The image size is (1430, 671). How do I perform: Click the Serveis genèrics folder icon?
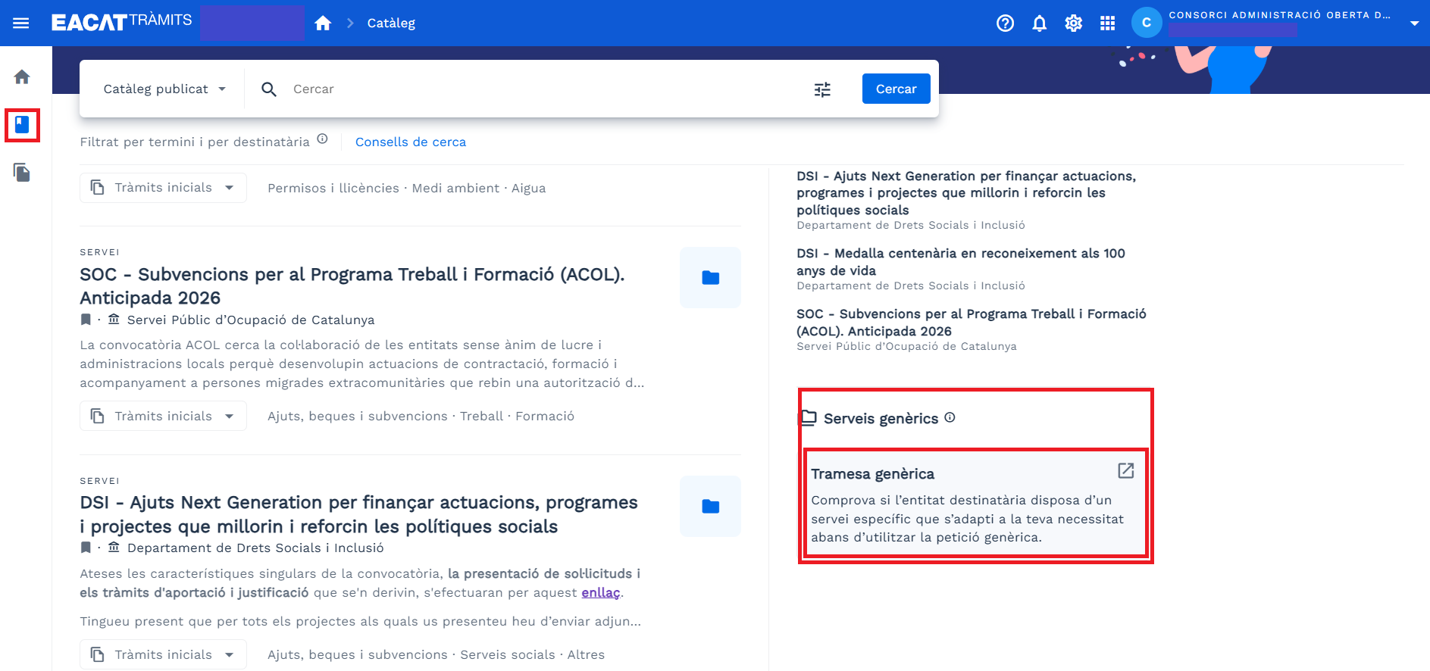click(x=809, y=417)
